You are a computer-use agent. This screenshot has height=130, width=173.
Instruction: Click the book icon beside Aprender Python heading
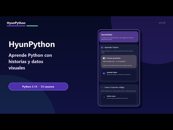[102, 47]
